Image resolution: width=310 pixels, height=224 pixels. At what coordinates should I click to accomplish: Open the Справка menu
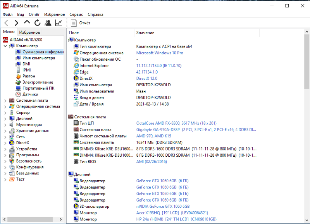coord(95,14)
